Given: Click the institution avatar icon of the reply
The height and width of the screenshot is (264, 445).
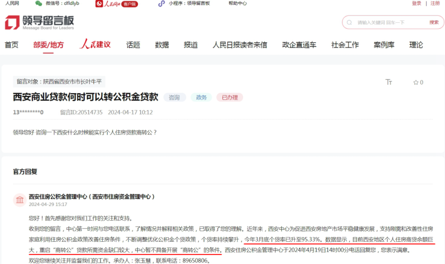Looking at the screenshot, I should pyautogui.click(x=20, y=200).
